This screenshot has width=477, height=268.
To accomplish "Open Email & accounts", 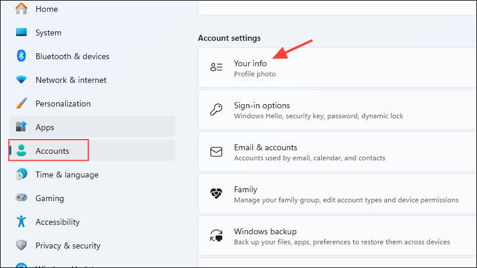I will (x=337, y=151).
